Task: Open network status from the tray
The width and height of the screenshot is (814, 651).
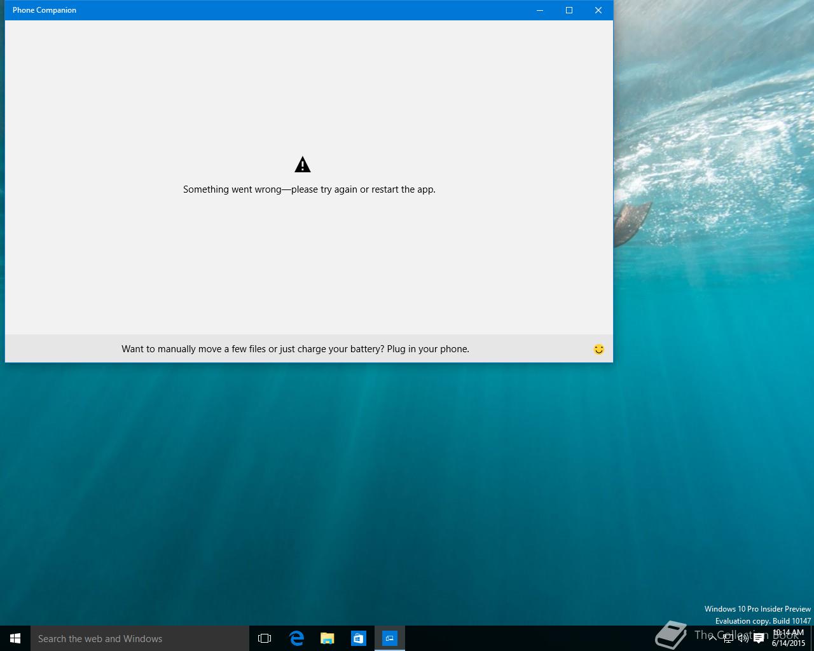Action: tap(728, 638)
